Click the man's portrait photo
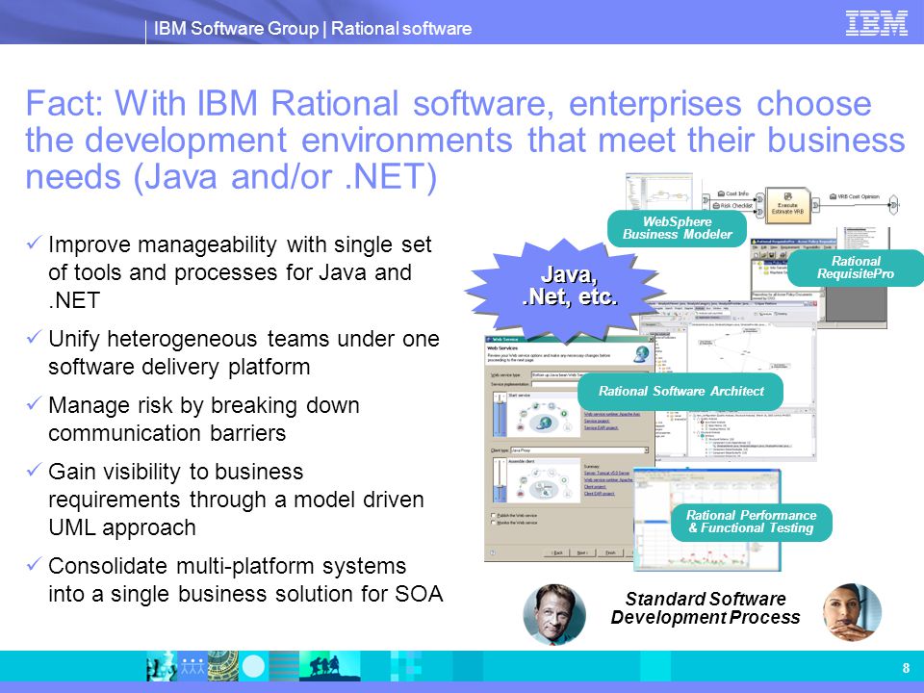The image size is (924, 693). tap(554, 614)
